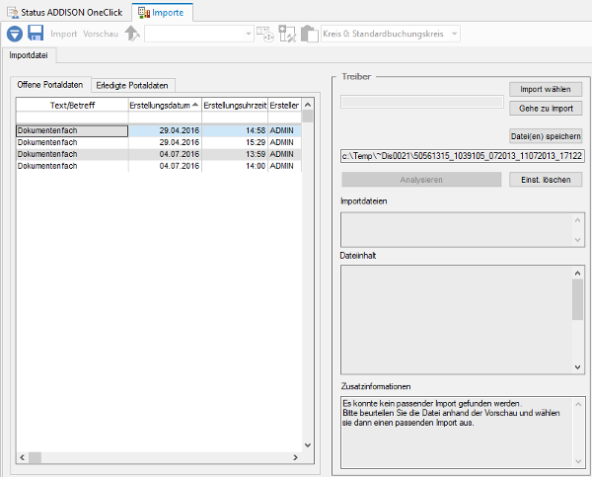Image resolution: width=592 pixels, height=477 pixels.
Task: Click the Gehe zu Import button
Action: tap(546, 109)
